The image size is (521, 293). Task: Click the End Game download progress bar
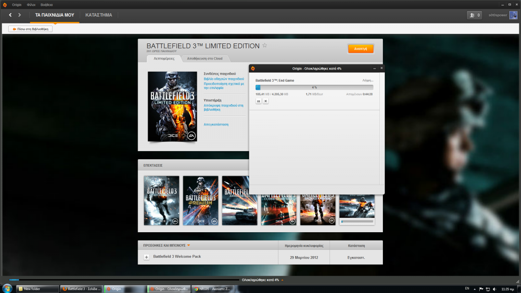click(x=314, y=88)
